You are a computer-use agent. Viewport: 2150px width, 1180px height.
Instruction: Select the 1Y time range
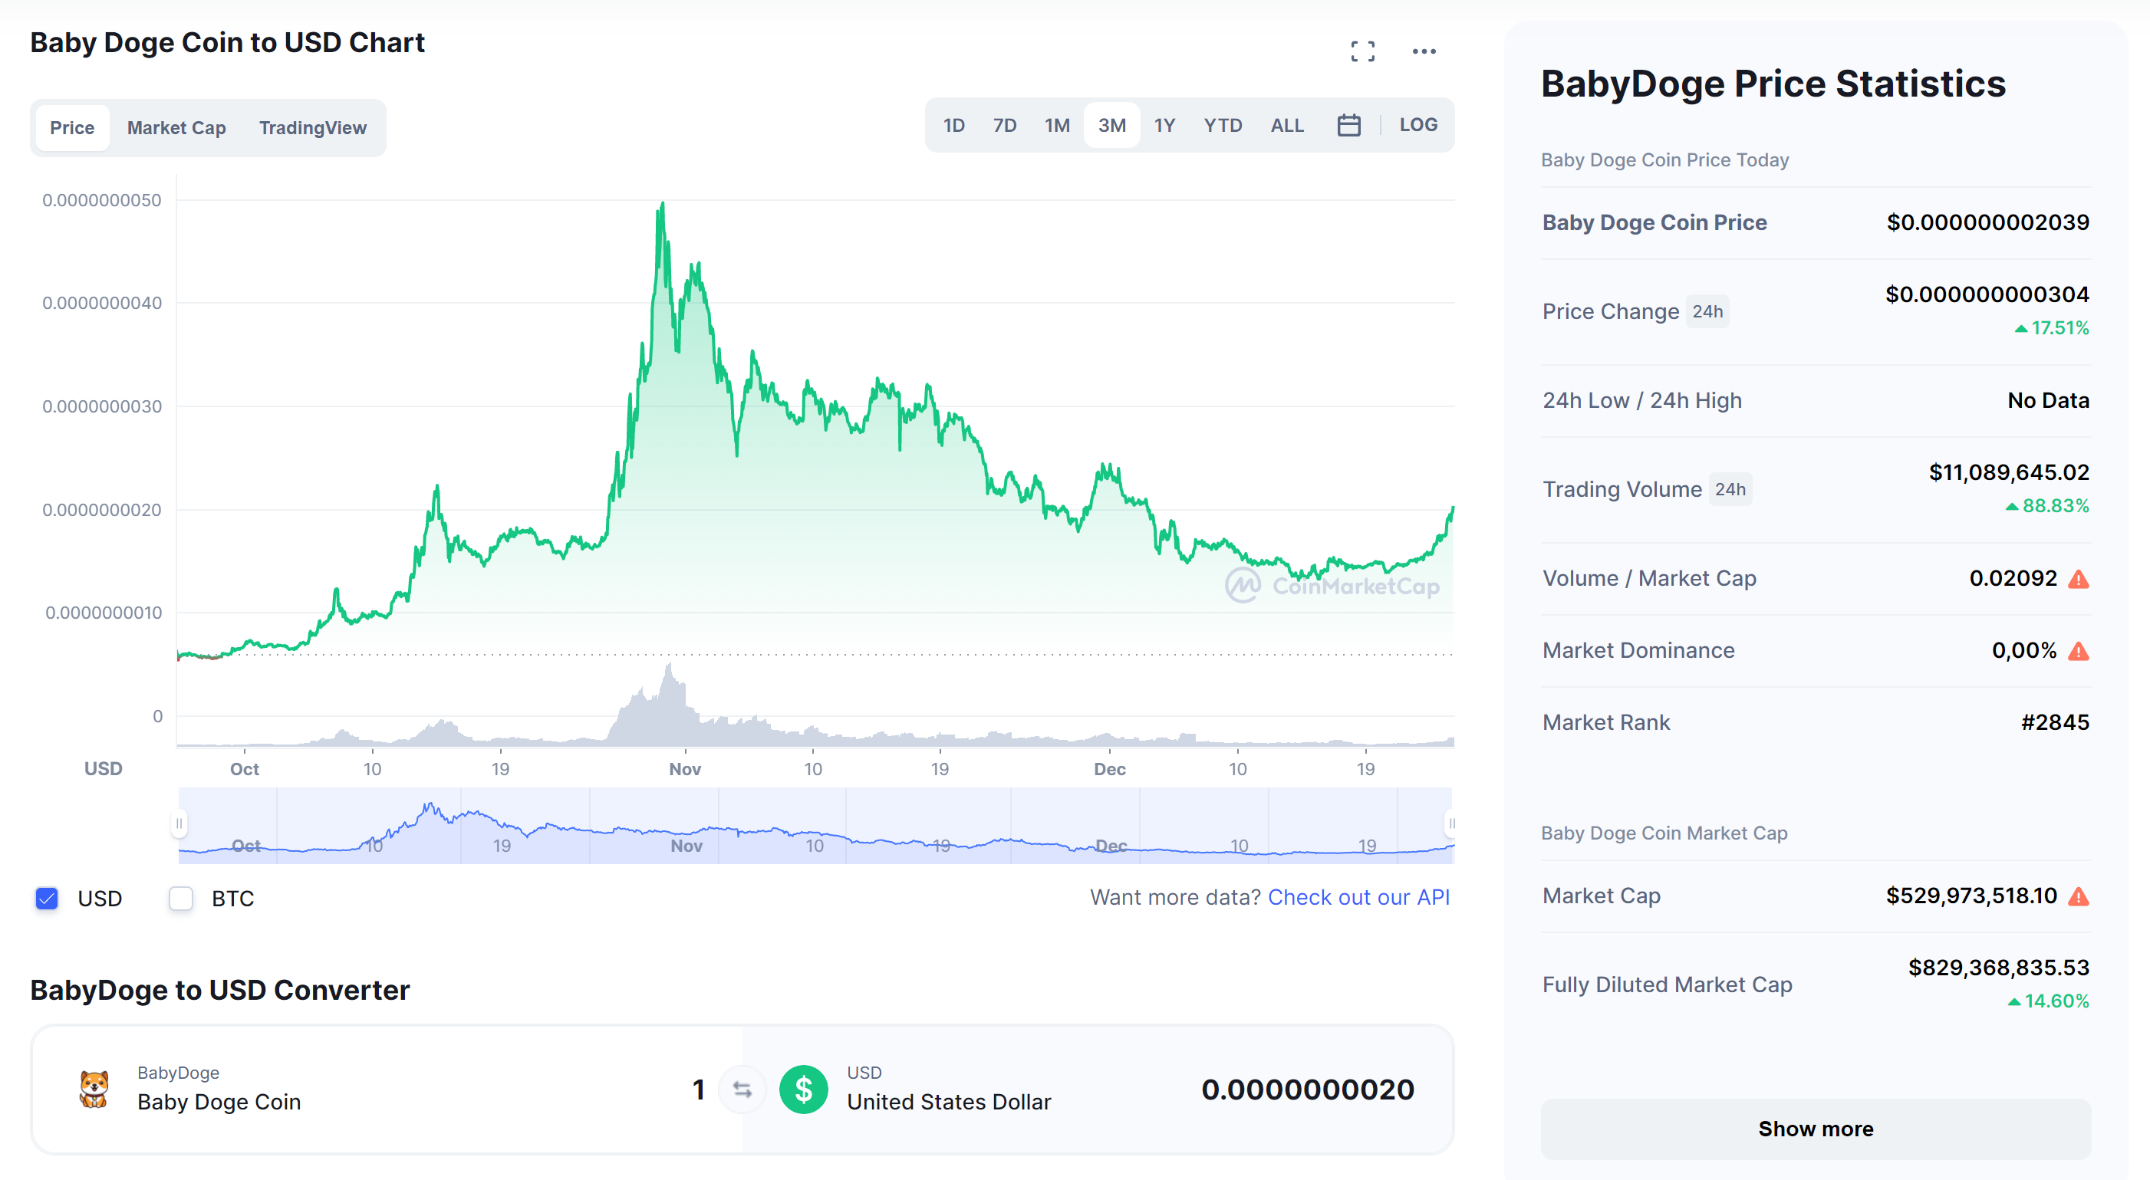point(1164,125)
